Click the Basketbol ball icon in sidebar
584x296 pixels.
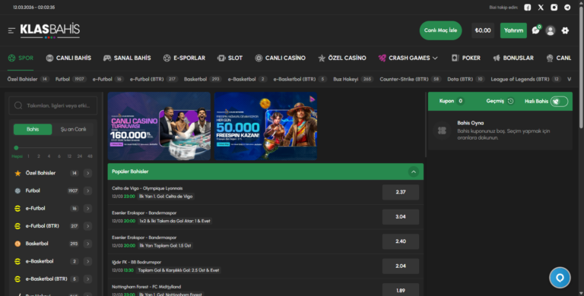point(17,244)
